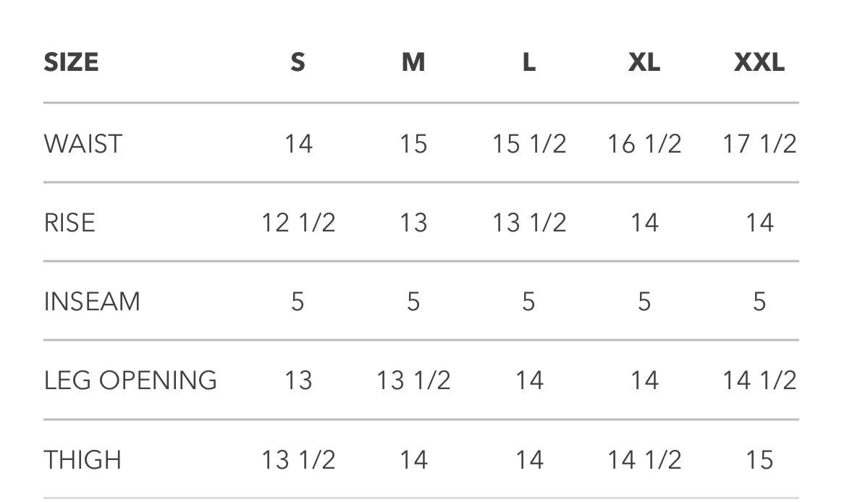Select the M size header
This screenshot has height=502, width=847.
(x=413, y=62)
